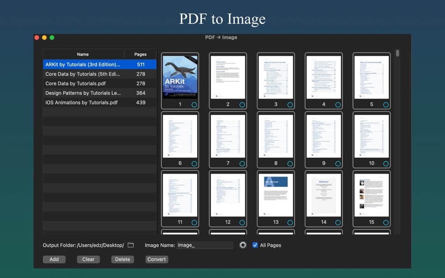
Task: Select page 6 with its circle toggle
Action: (x=194, y=164)
